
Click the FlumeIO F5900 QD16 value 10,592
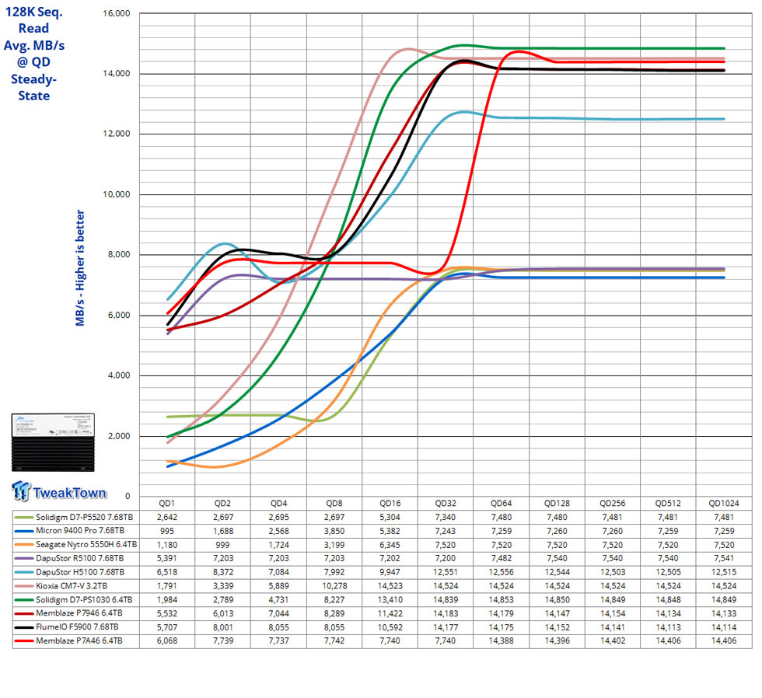[390, 627]
